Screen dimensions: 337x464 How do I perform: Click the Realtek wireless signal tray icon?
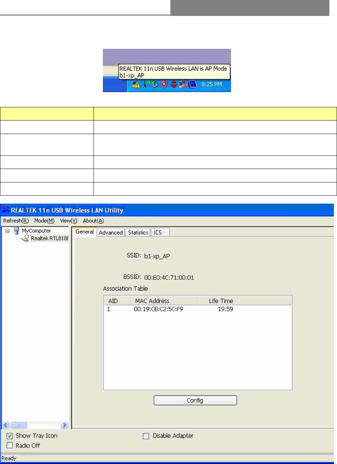tap(147, 83)
